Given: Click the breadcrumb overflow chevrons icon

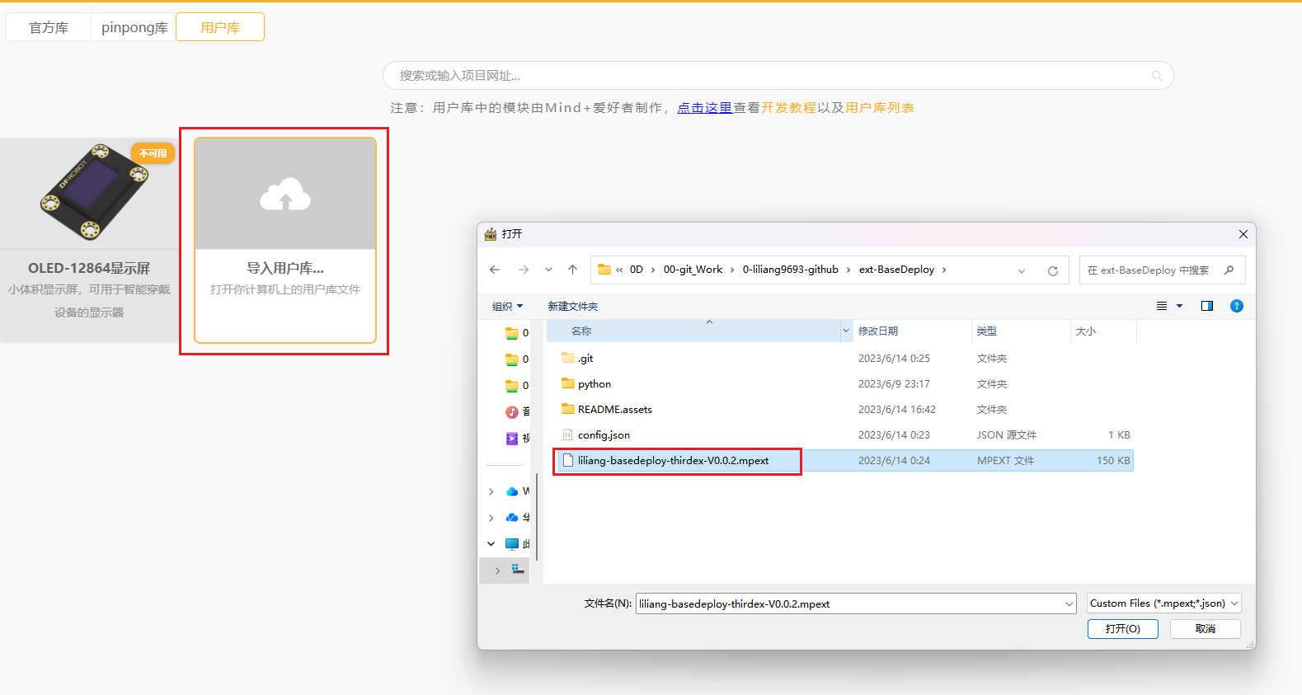Looking at the screenshot, I should pyautogui.click(x=619, y=270).
